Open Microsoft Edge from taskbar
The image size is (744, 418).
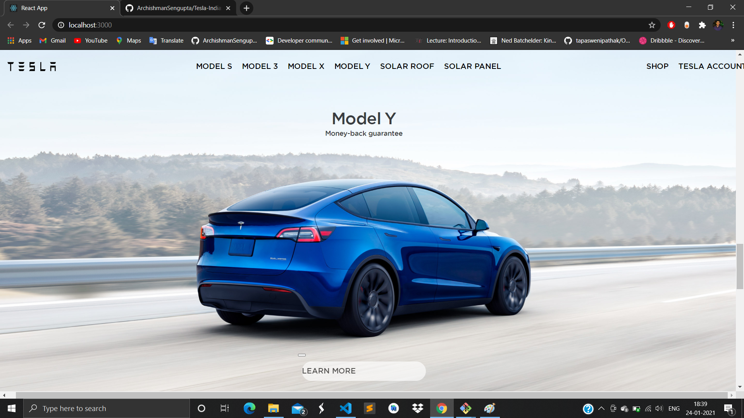[249, 408]
